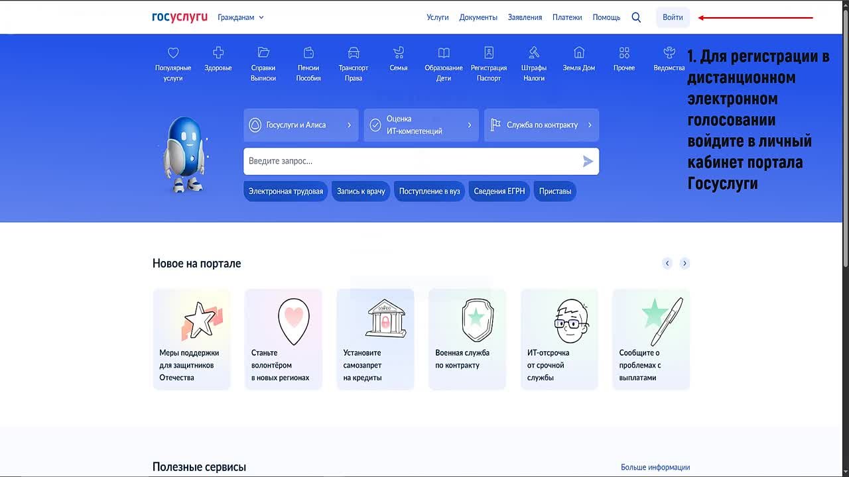849x477 pixels.
Task: Select Регистрация Паспорт icon
Action: 489,52
